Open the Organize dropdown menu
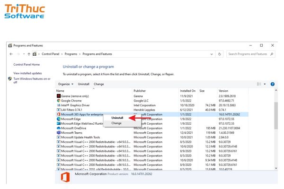 (66, 84)
